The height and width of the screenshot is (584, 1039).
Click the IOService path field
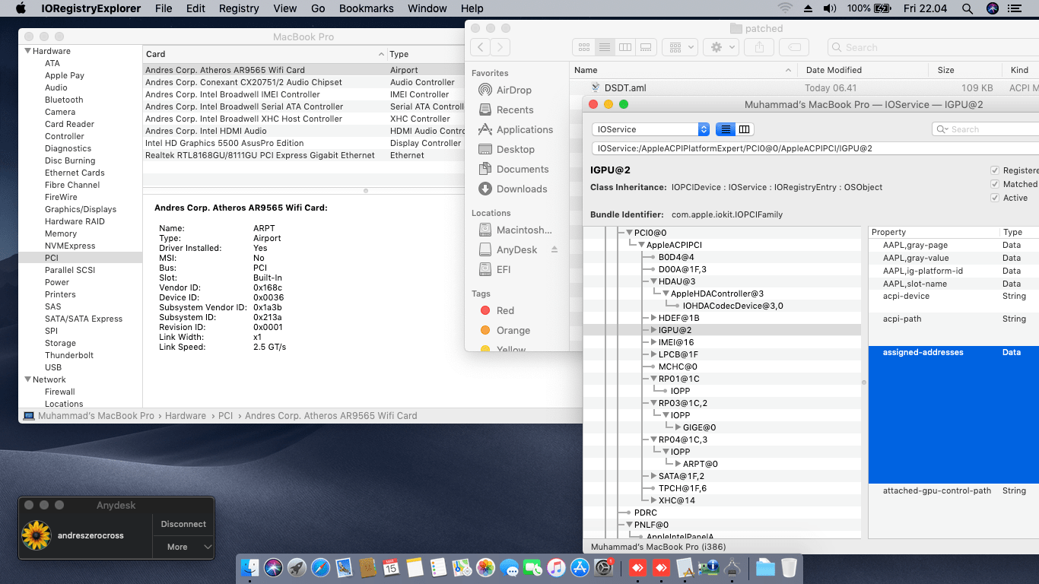[815, 148]
